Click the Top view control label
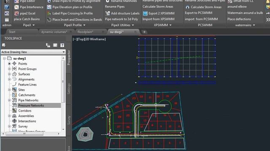The width and height of the screenshot is (270, 151). click(80, 39)
